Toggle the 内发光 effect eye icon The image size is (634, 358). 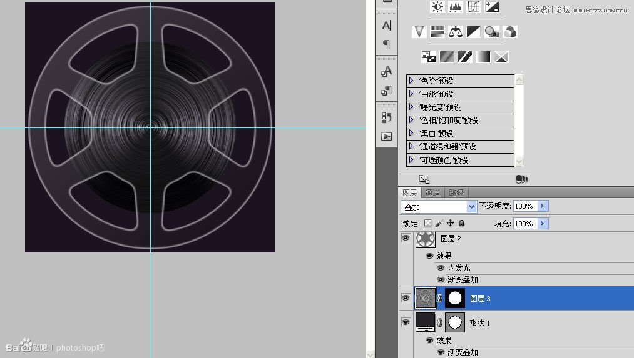click(441, 268)
